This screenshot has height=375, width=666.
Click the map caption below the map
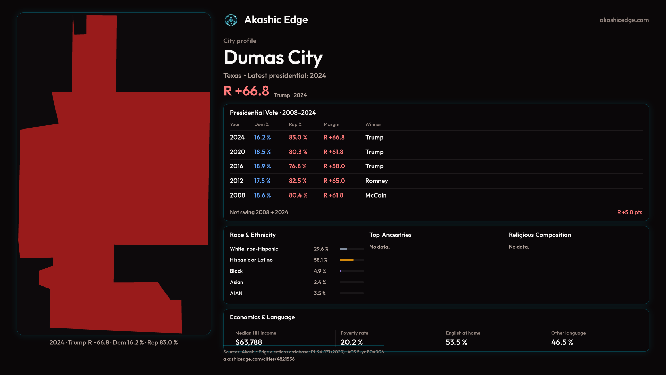(x=113, y=343)
